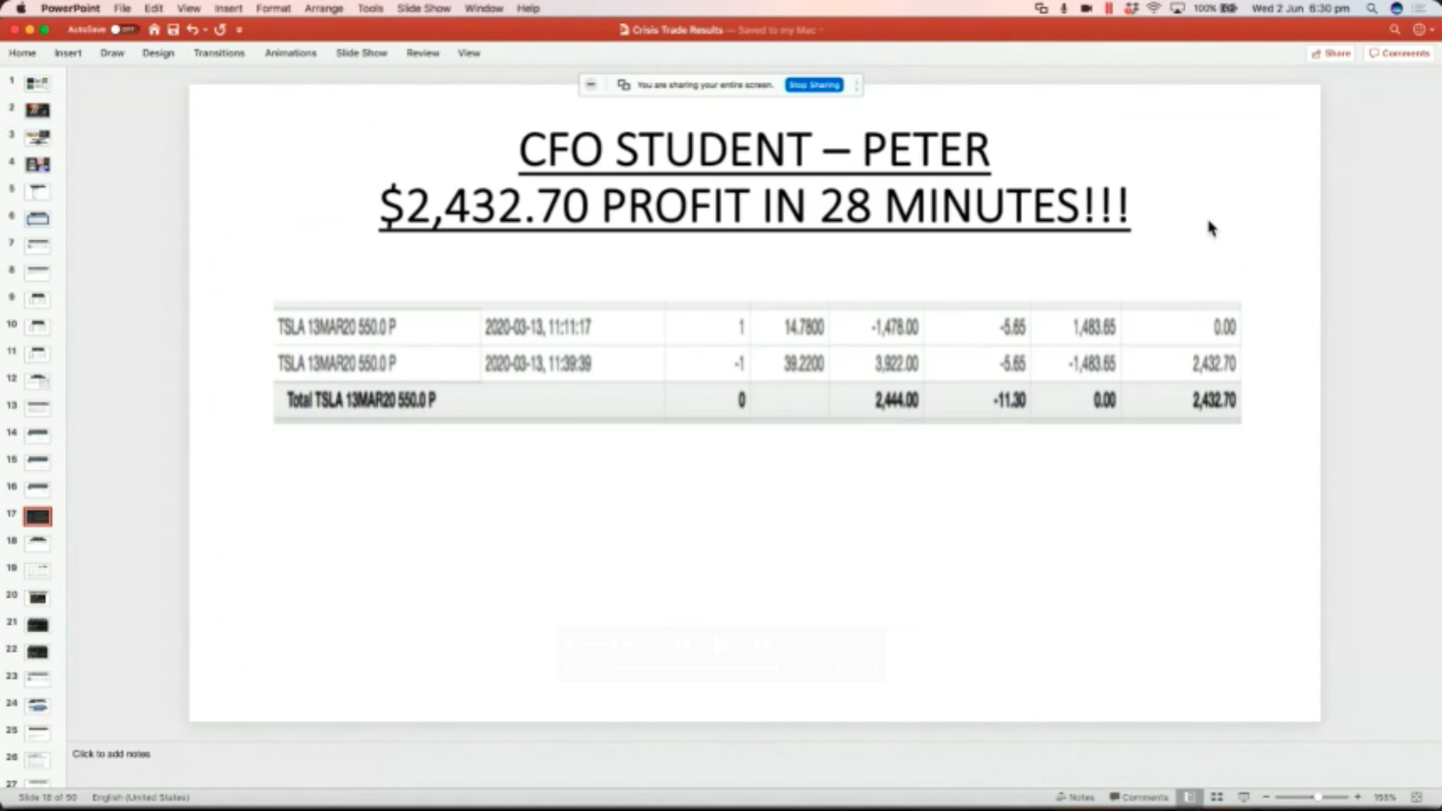
Task: Open the Transitions ribbon tab
Action: pos(219,53)
